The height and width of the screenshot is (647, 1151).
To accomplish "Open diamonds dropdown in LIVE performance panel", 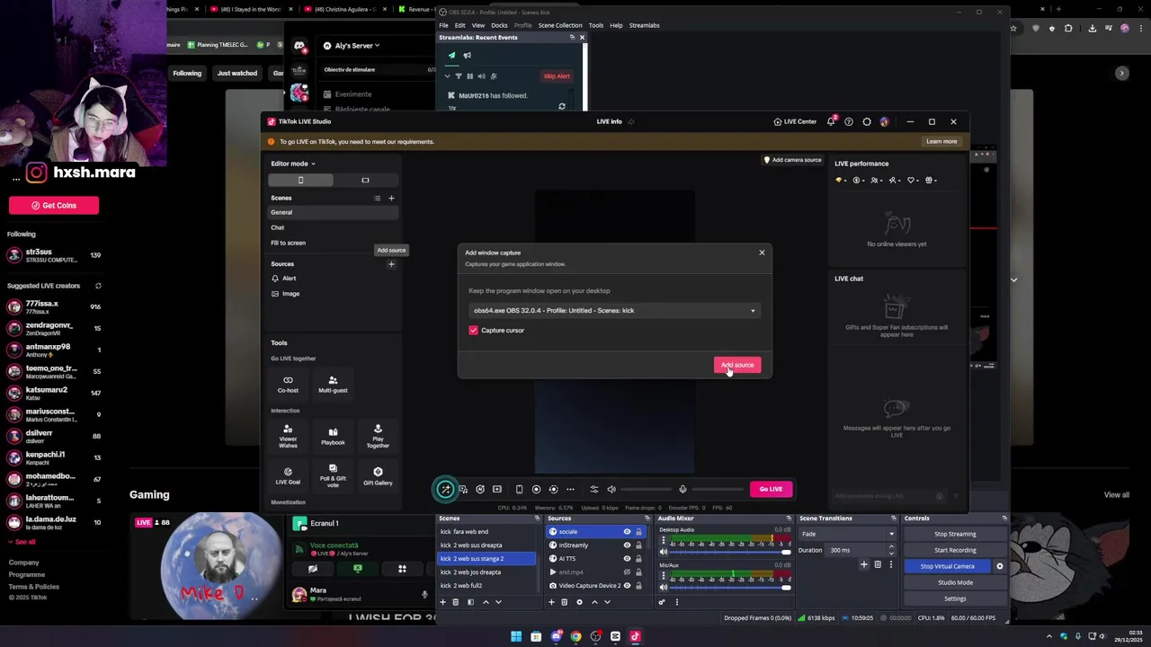I will (842, 180).
